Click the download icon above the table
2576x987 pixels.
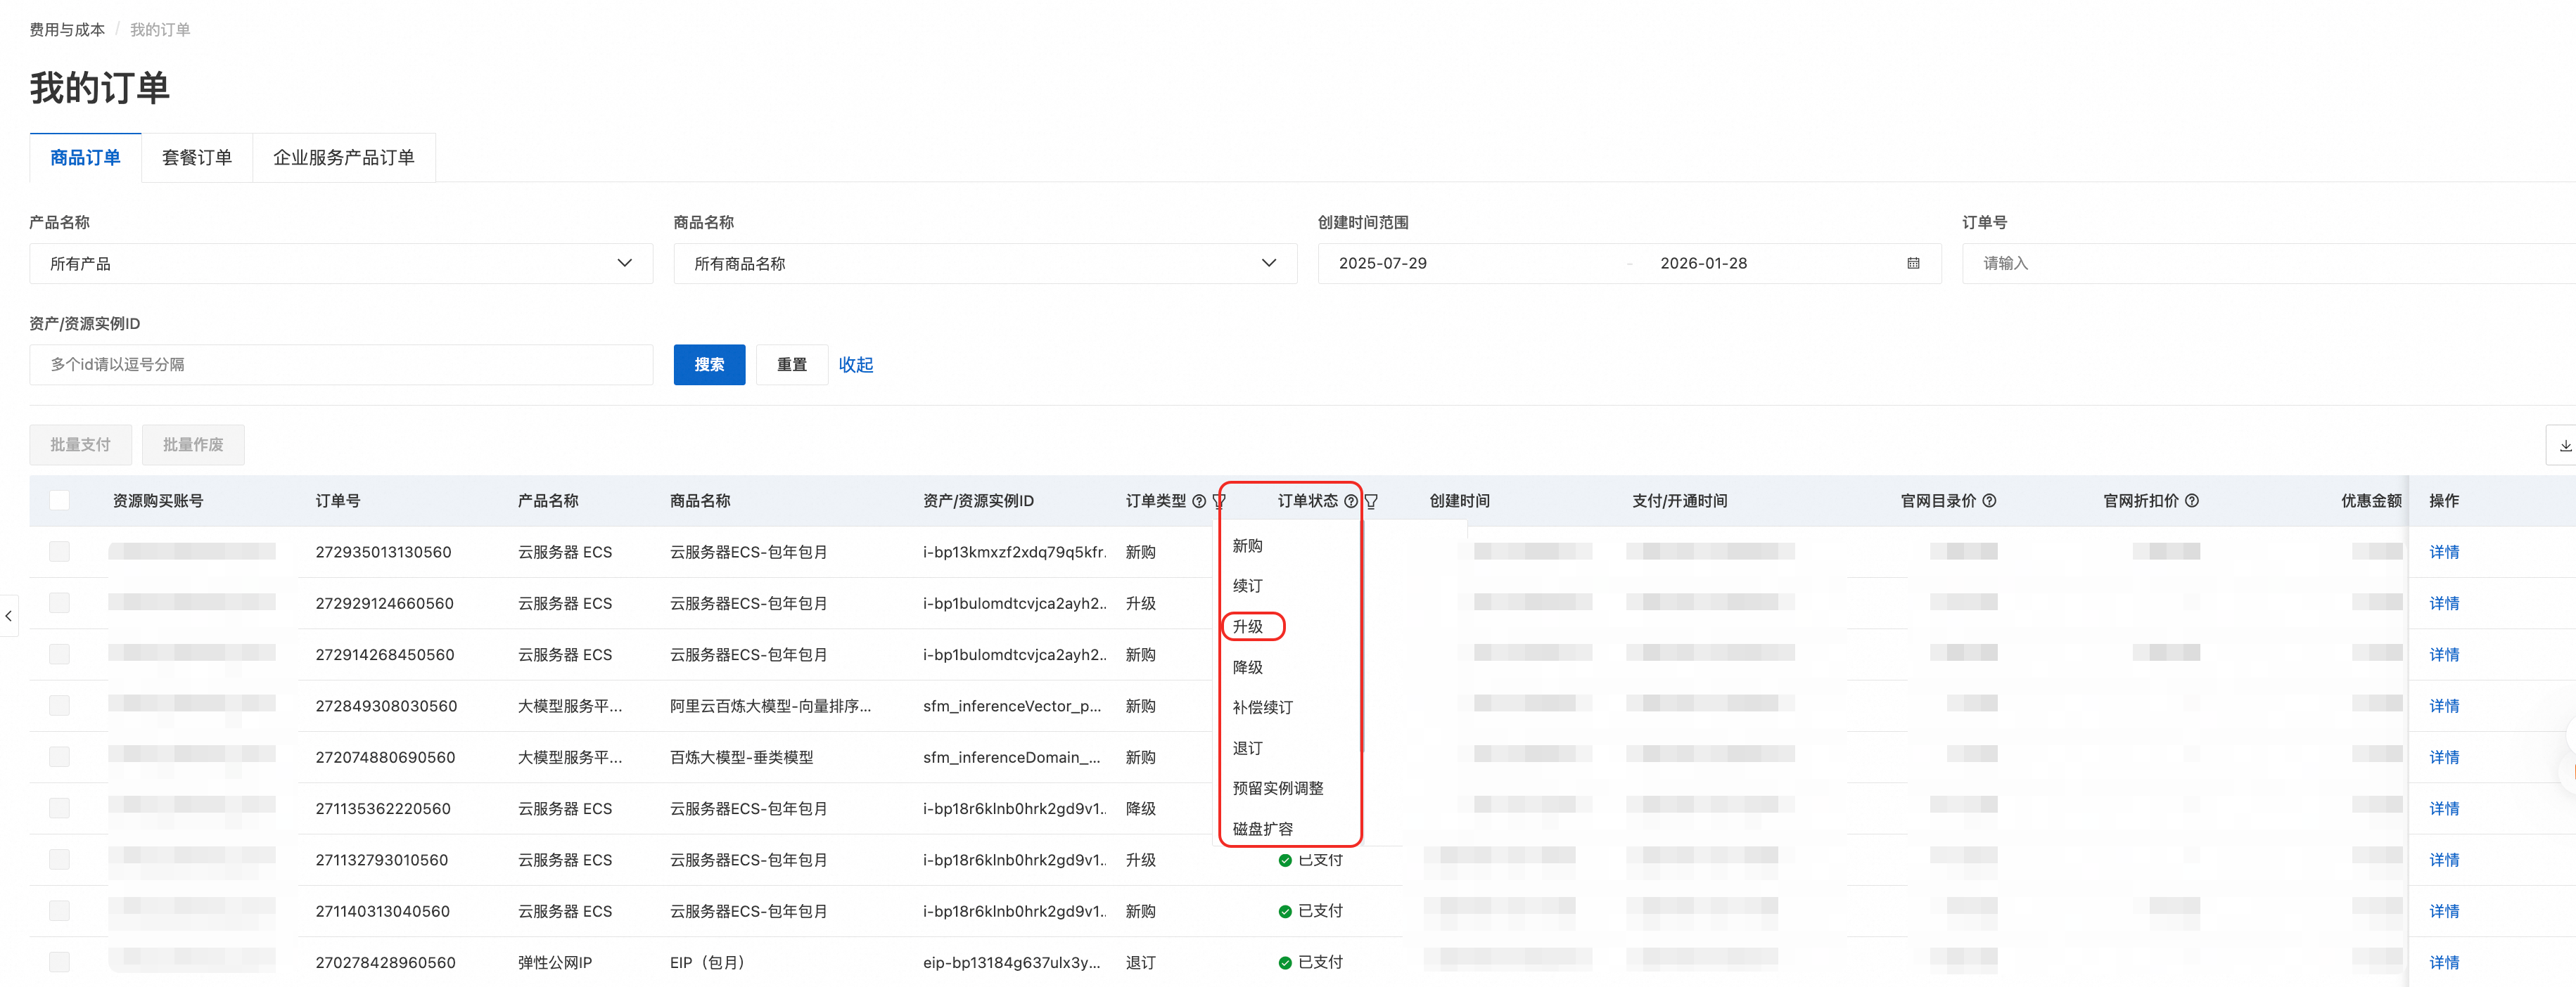click(x=2565, y=446)
